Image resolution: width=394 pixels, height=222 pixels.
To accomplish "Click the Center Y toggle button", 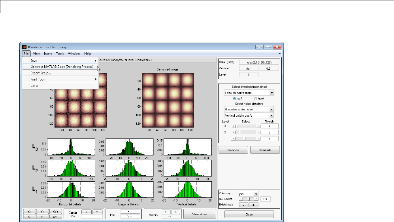I will (x=97, y=212).
